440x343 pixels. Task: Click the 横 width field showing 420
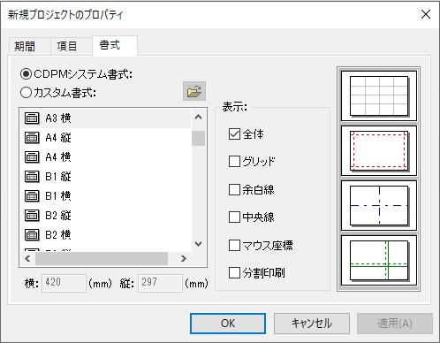pyautogui.click(x=64, y=283)
